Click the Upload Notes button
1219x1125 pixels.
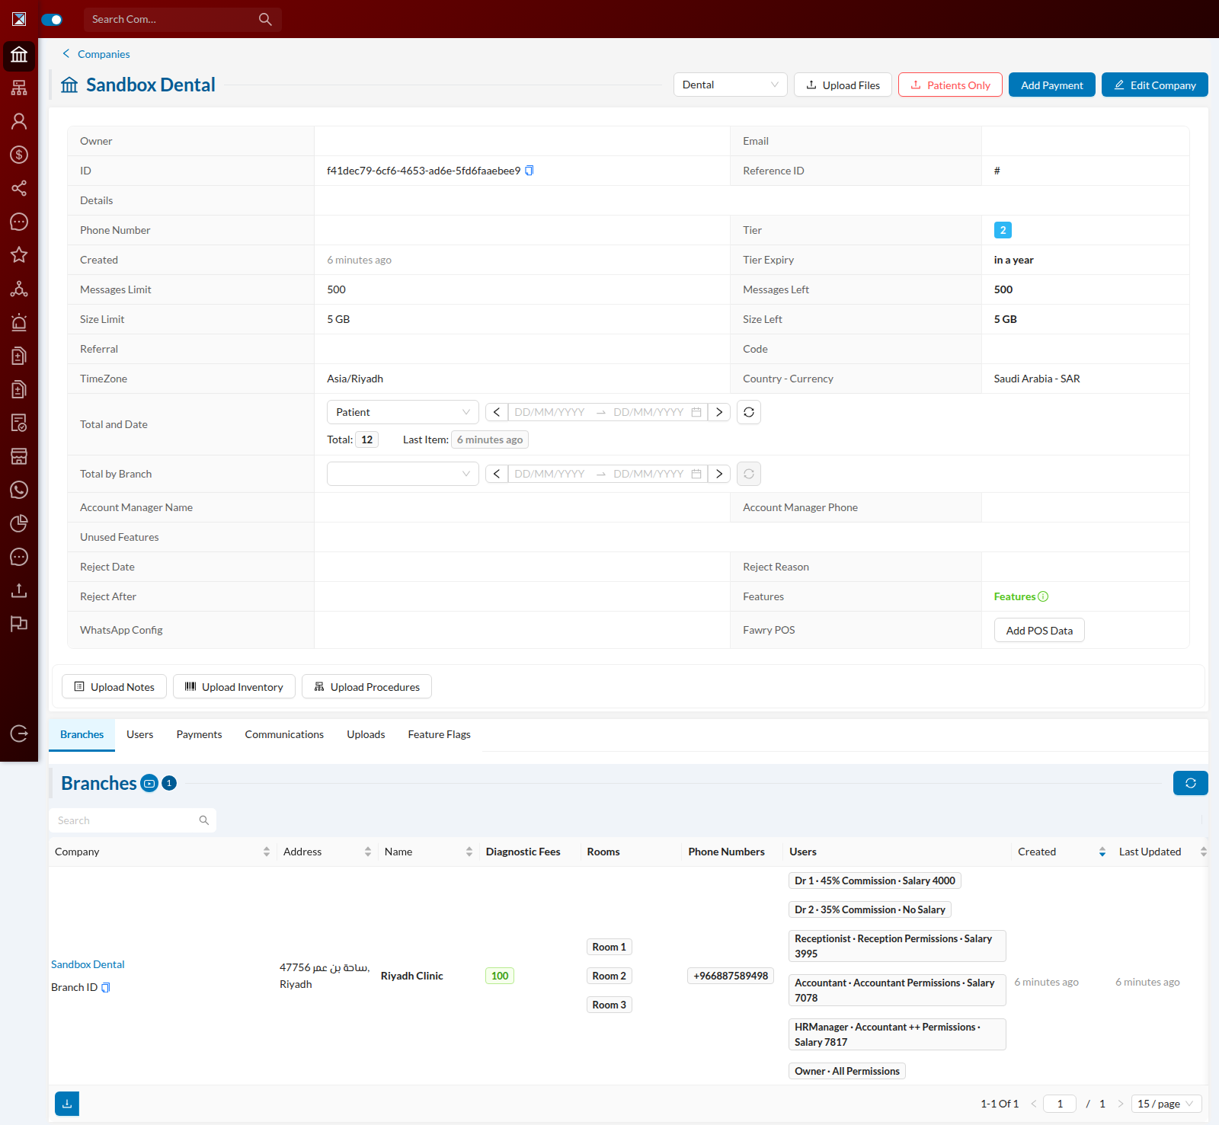pos(114,686)
